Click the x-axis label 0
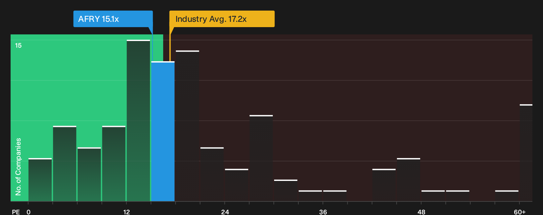This screenshot has width=543, height=215. coord(28,212)
